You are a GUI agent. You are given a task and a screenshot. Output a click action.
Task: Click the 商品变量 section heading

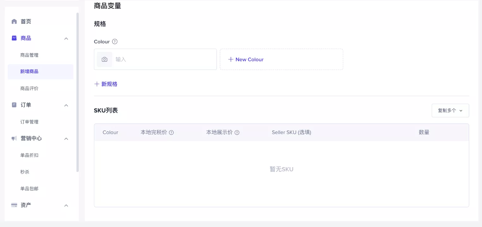point(108,6)
